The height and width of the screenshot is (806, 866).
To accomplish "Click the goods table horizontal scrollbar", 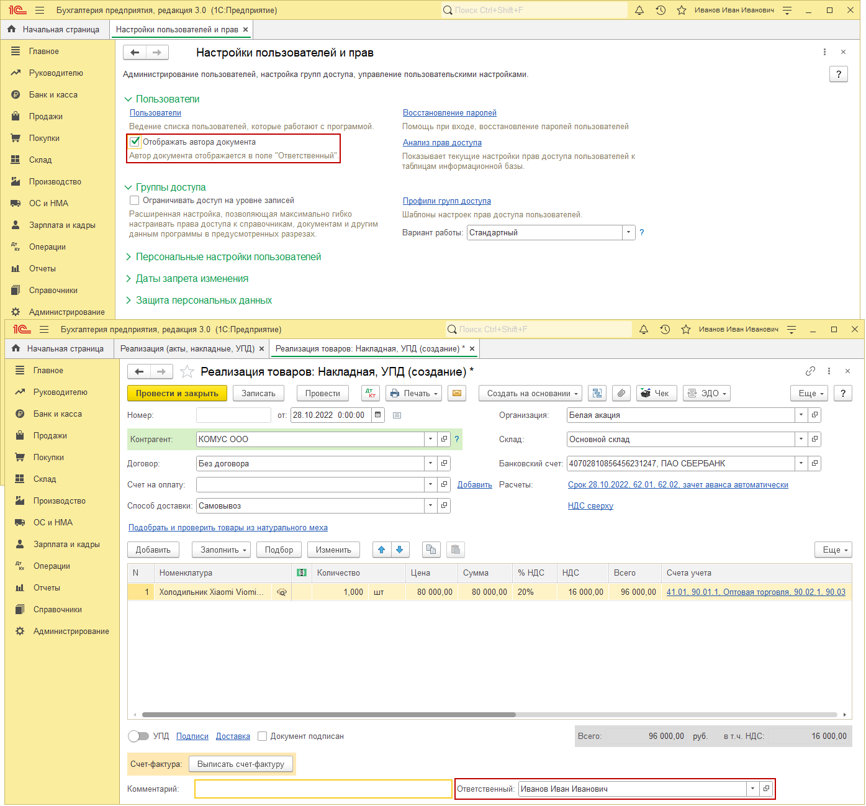I will (329, 715).
